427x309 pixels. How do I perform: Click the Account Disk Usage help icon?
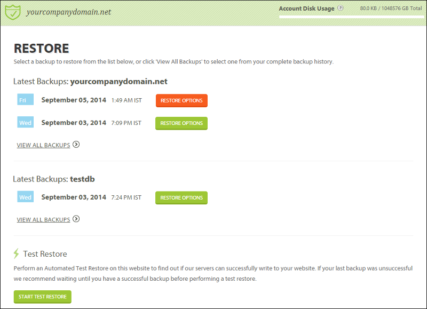[341, 9]
